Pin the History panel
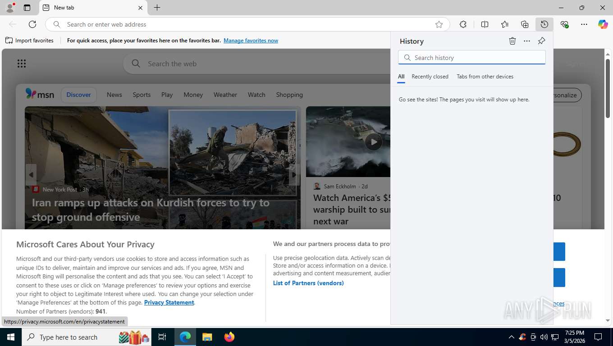 pyautogui.click(x=541, y=41)
